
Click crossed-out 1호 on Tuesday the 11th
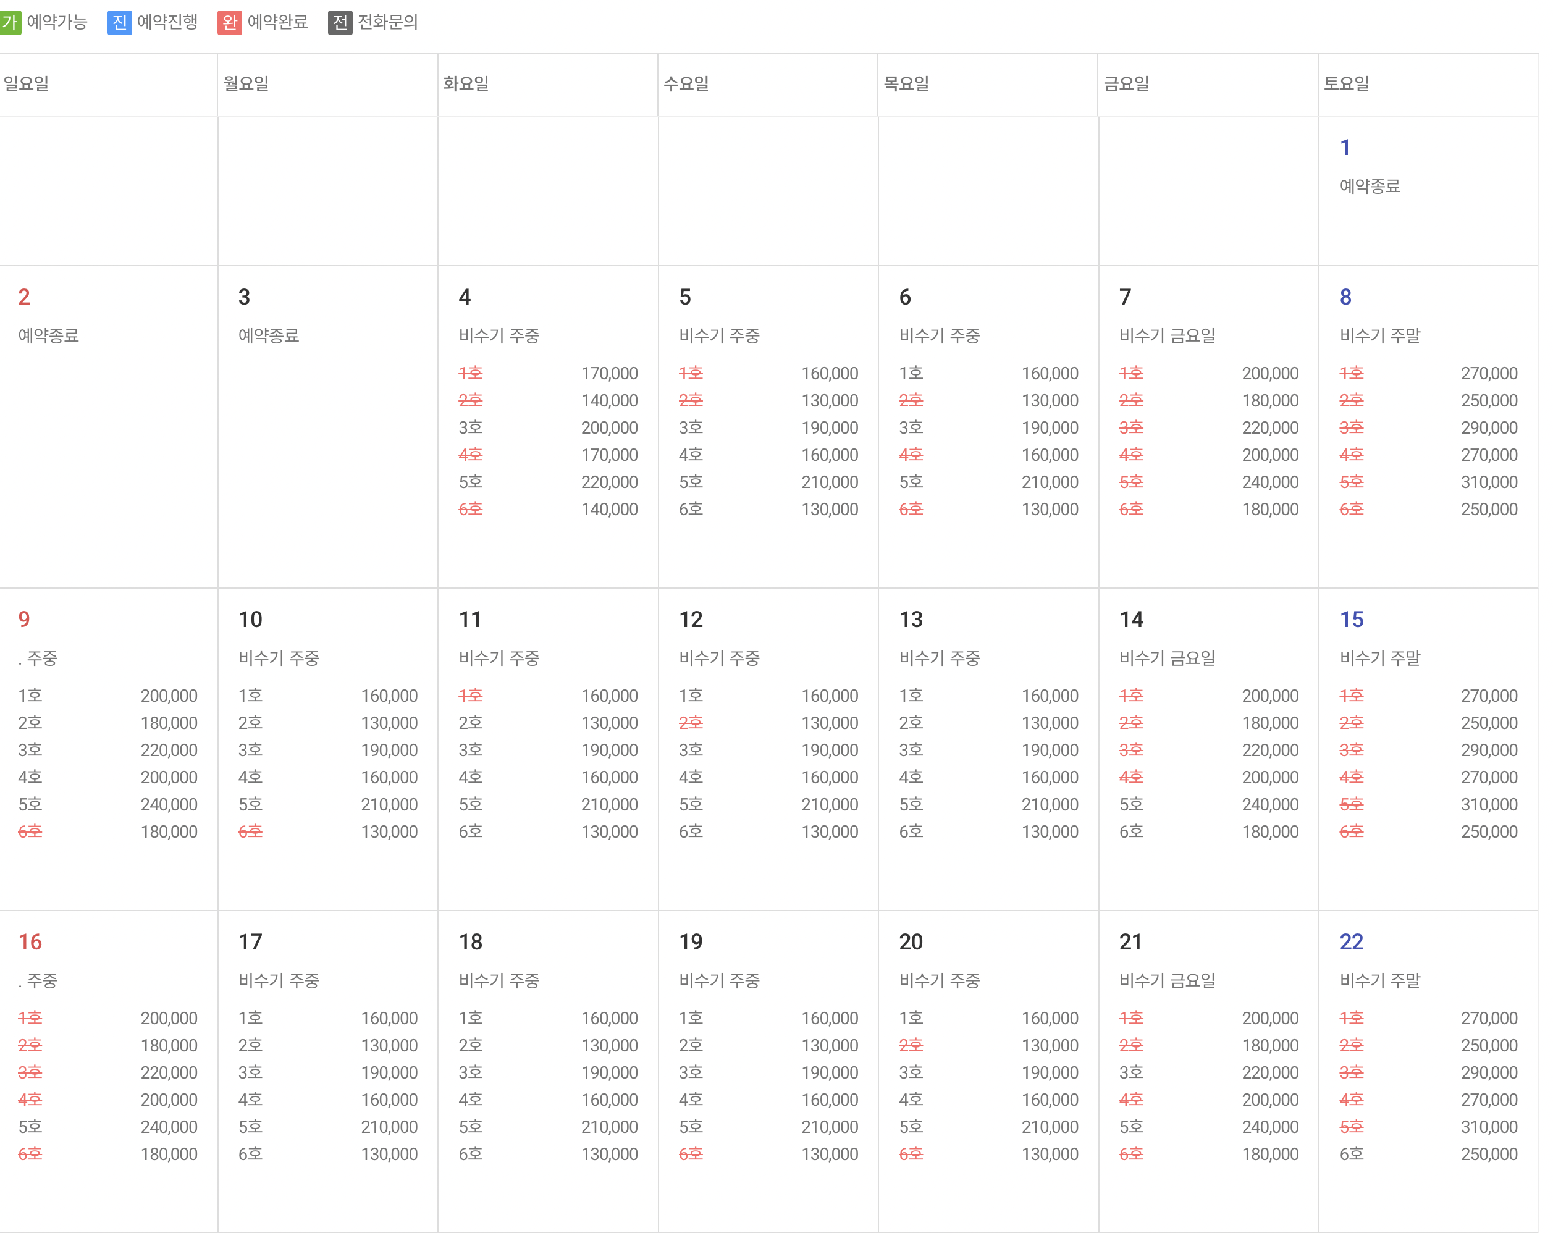(470, 696)
